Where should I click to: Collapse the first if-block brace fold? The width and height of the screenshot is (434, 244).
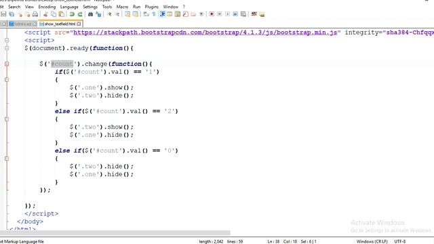pos(7,80)
